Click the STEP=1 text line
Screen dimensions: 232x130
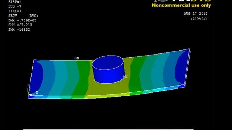[x=15, y=2]
